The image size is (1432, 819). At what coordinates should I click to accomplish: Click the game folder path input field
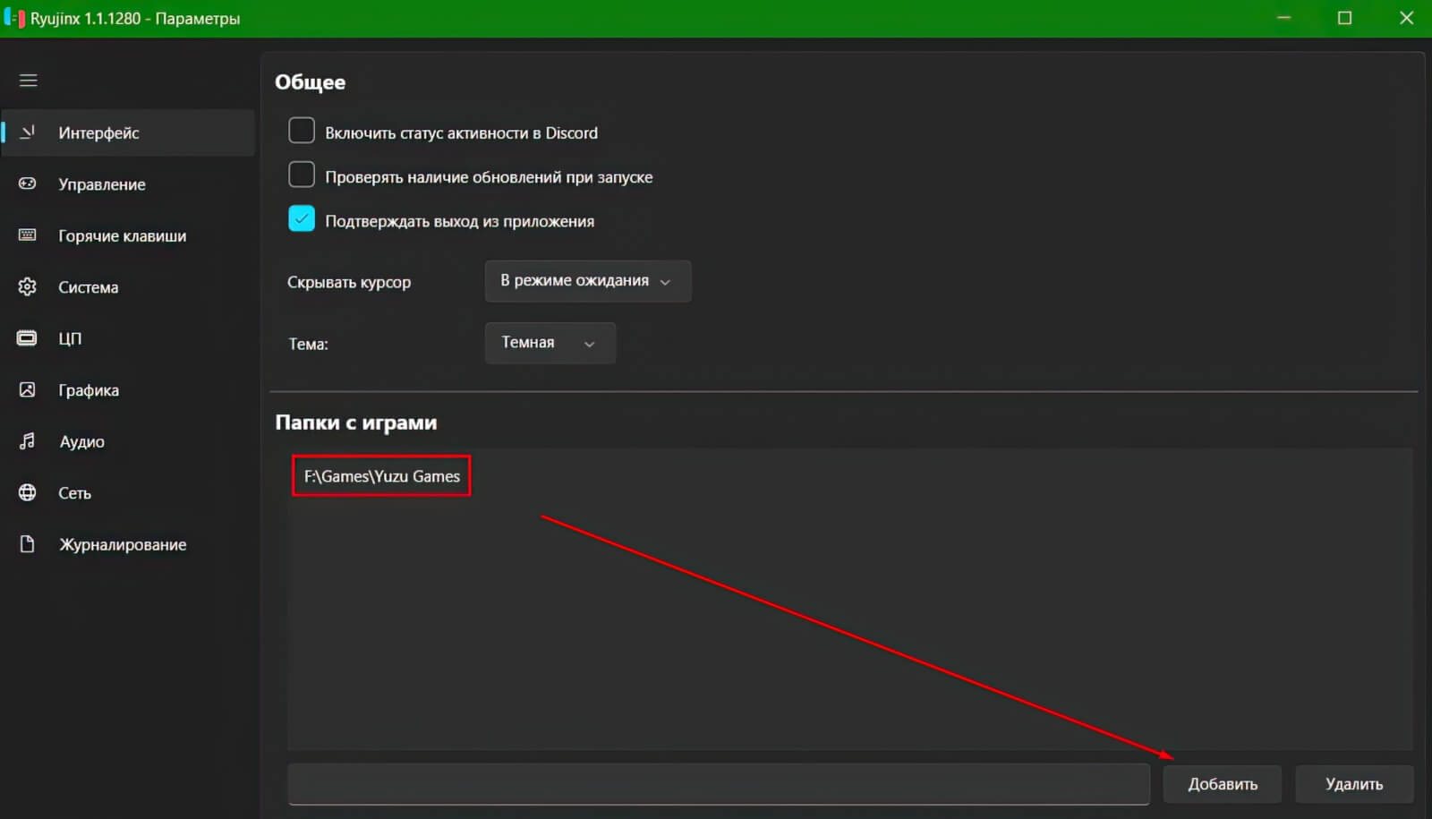click(x=719, y=784)
